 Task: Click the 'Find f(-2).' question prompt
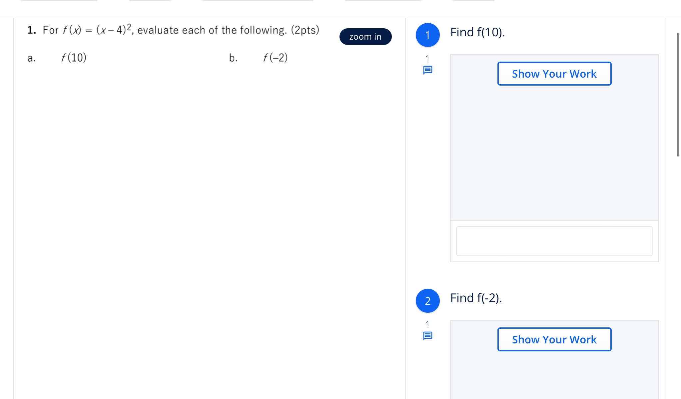point(476,298)
